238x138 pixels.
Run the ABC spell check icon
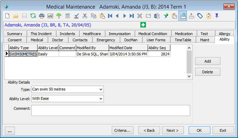(76, 16)
